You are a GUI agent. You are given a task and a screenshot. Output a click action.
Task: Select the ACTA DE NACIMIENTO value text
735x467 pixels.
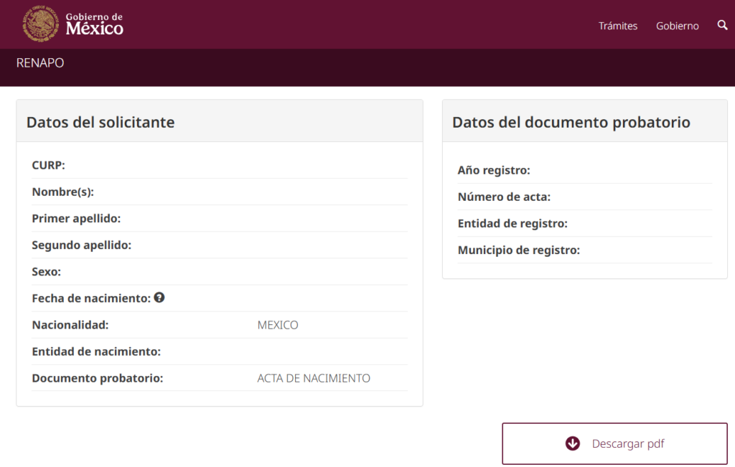coord(314,378)
